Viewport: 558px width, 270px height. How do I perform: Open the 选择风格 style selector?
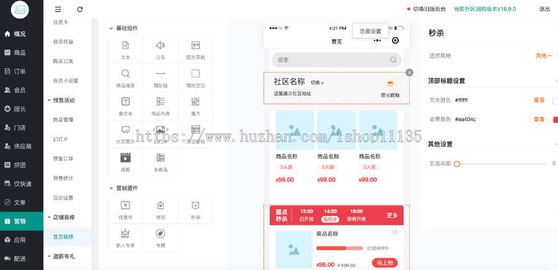[546, 56]
